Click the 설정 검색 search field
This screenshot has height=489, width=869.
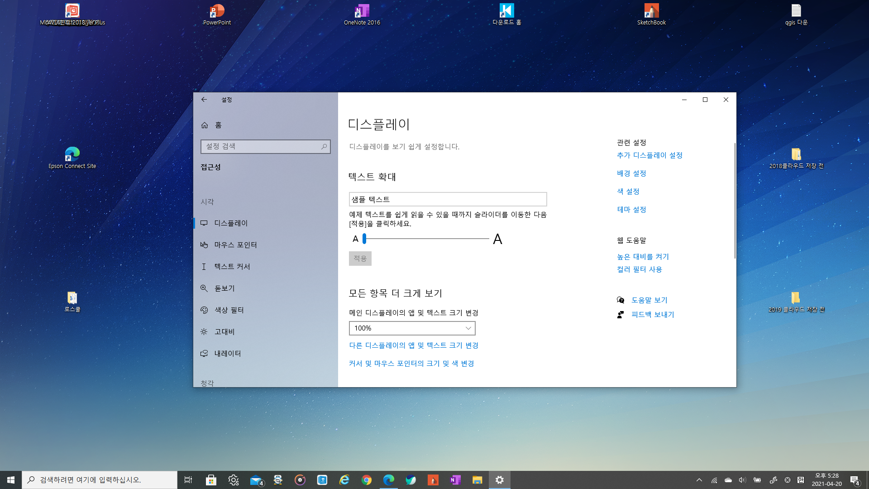pyautogui.click(x=263, y=147)
